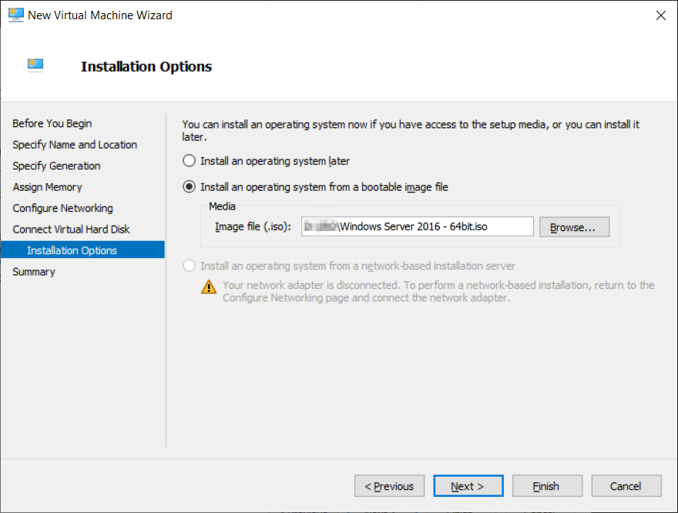Click the 'New Virtual Machine Wizard' title text
The width and height of the screenshot is (678, 513).
click(100, 15)
